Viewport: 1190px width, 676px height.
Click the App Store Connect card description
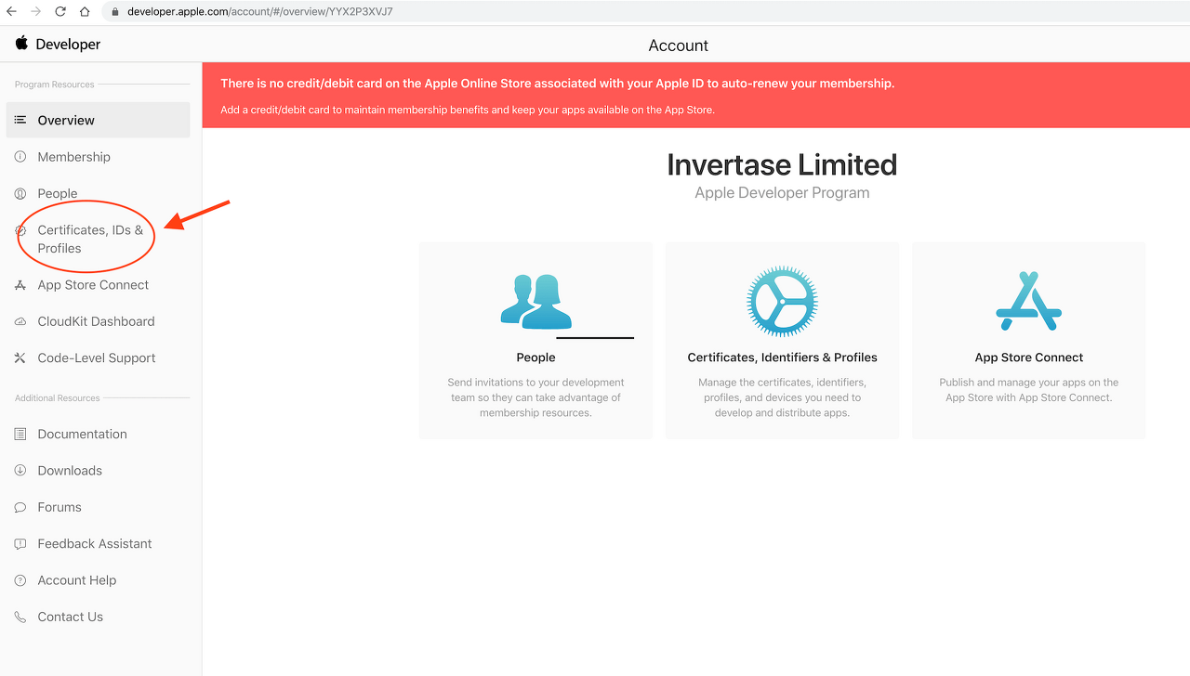(x=1029, y=390)
